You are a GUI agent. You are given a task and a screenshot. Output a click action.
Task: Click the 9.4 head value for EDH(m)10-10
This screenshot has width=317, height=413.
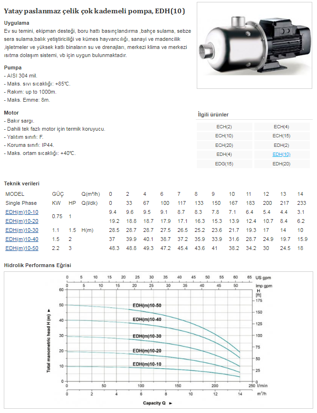(113, 212)
